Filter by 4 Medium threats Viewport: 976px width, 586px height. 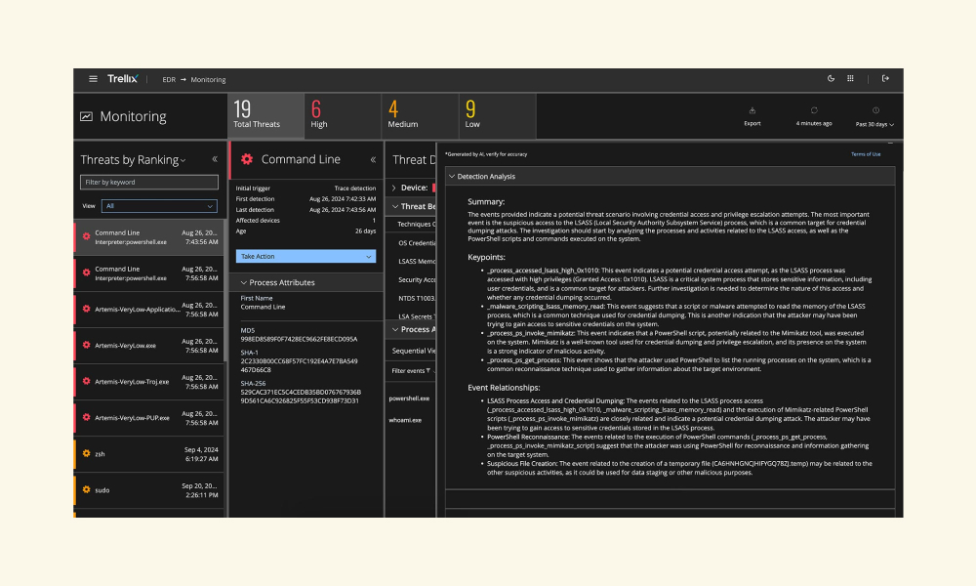420,115
